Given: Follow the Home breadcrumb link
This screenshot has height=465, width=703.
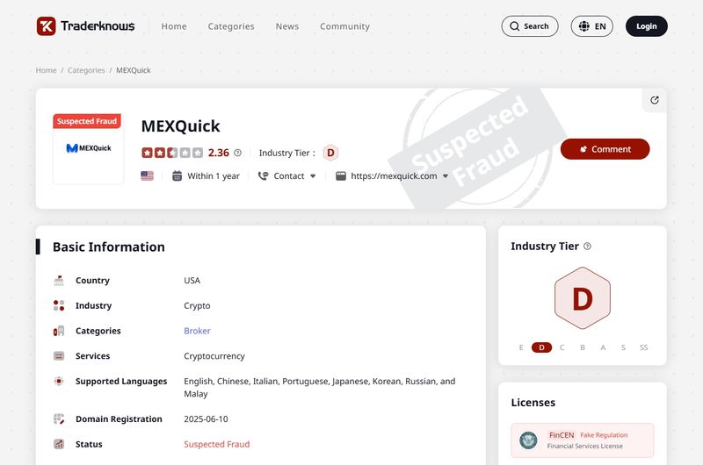Looking at the screenshot, I should click(x=47, y=70).
